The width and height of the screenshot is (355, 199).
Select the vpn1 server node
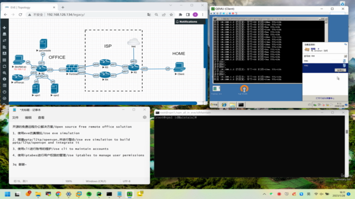coord(35,88)
